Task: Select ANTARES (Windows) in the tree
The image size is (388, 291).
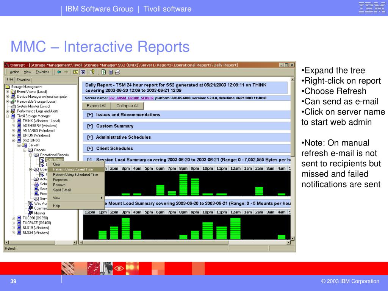Action: (x=39, y=131)
